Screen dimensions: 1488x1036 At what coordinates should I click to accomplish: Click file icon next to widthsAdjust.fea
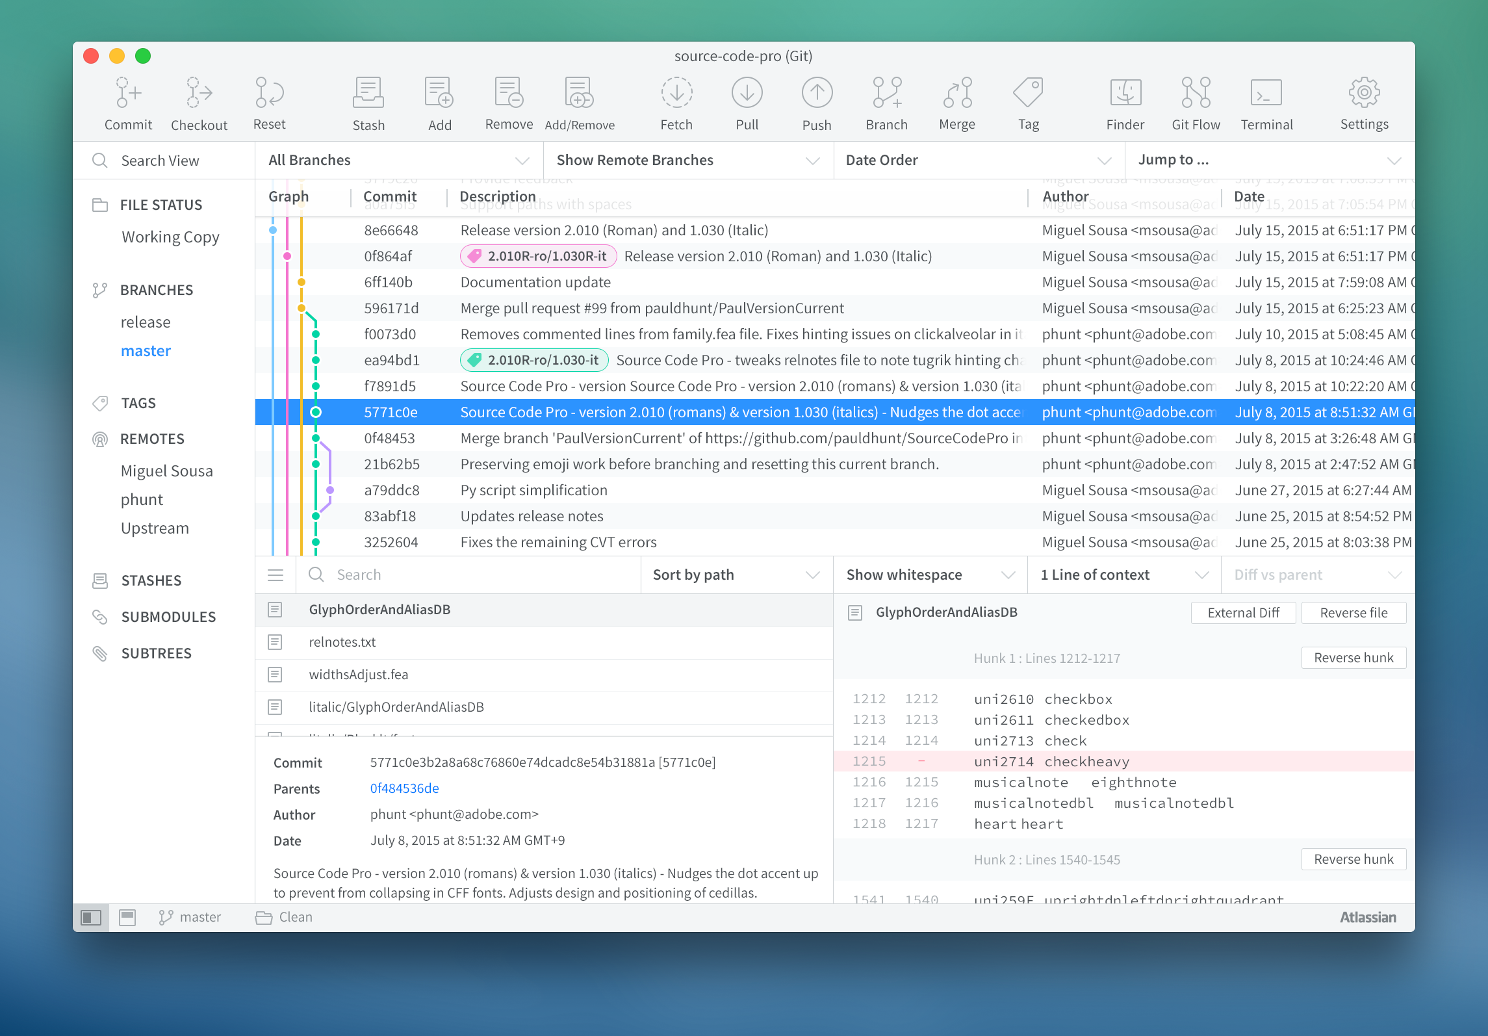[275, 675]
